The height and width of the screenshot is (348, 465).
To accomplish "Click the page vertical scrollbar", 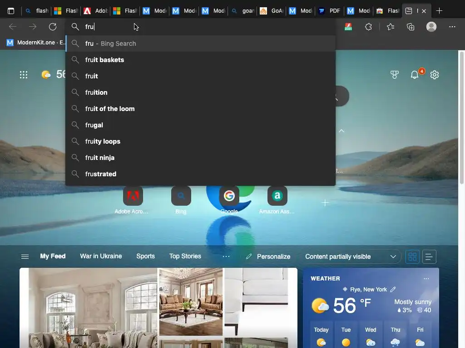I will click(461, 118).
